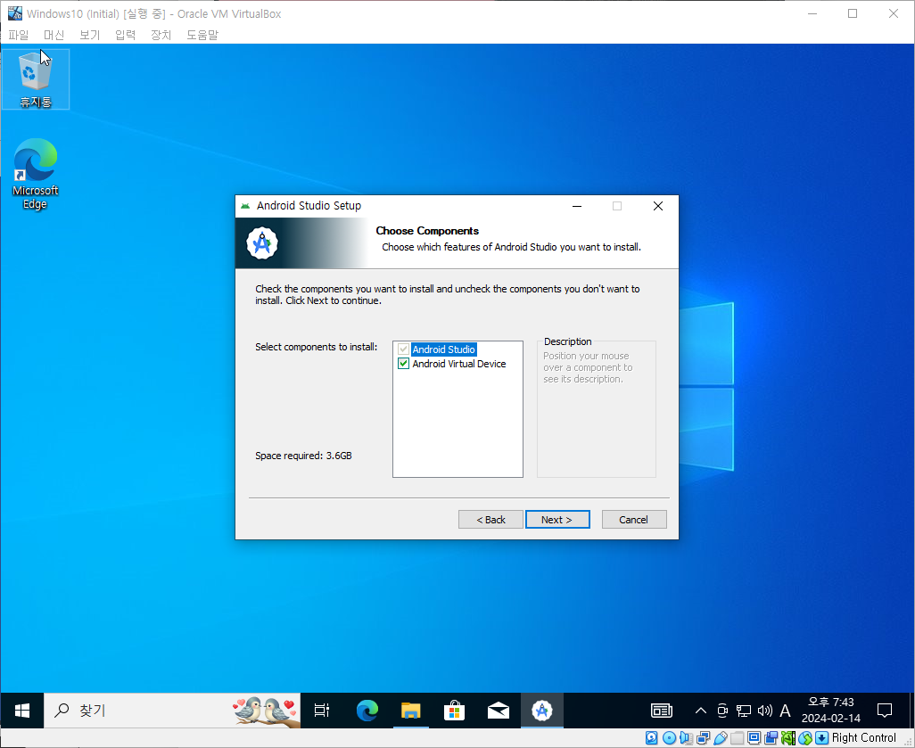The width and height of the screenshot is (915, 748).
Task: Click the VirtualBox network adapters indicator
Action: 703,738
